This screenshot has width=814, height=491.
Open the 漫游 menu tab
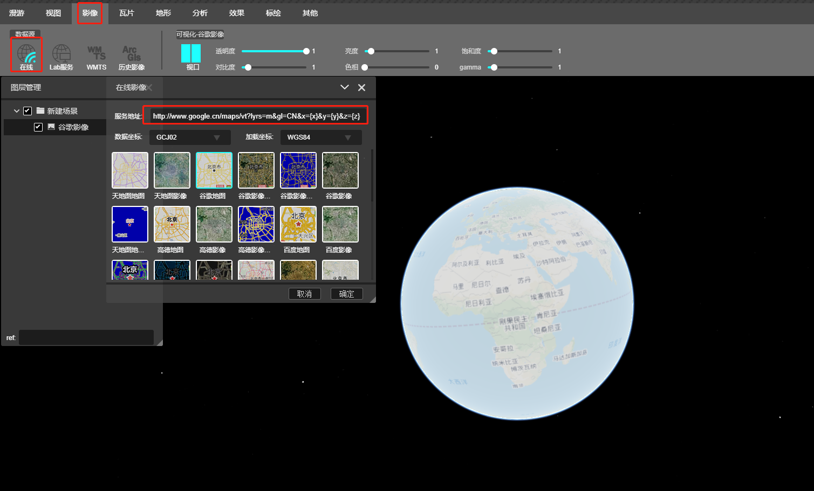(x=17, y=13)
